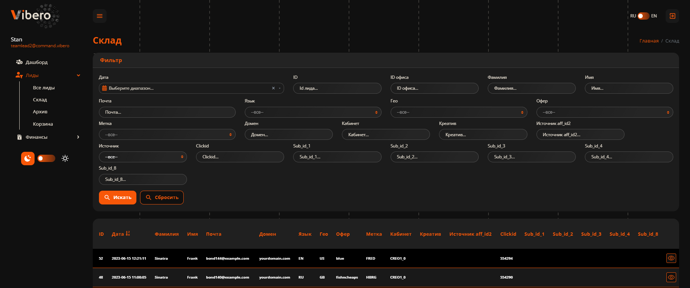Click into the Sub_id_3 input

[531, 157]
